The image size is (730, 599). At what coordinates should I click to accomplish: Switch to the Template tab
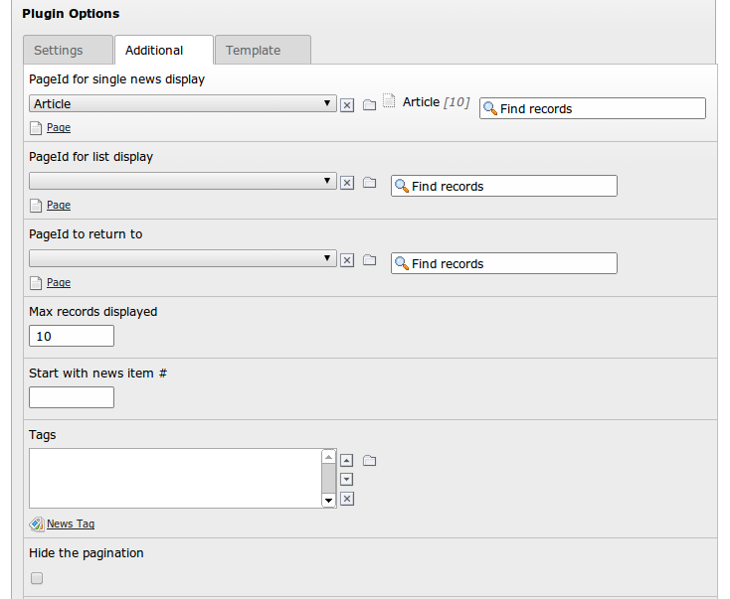[263, 50]
